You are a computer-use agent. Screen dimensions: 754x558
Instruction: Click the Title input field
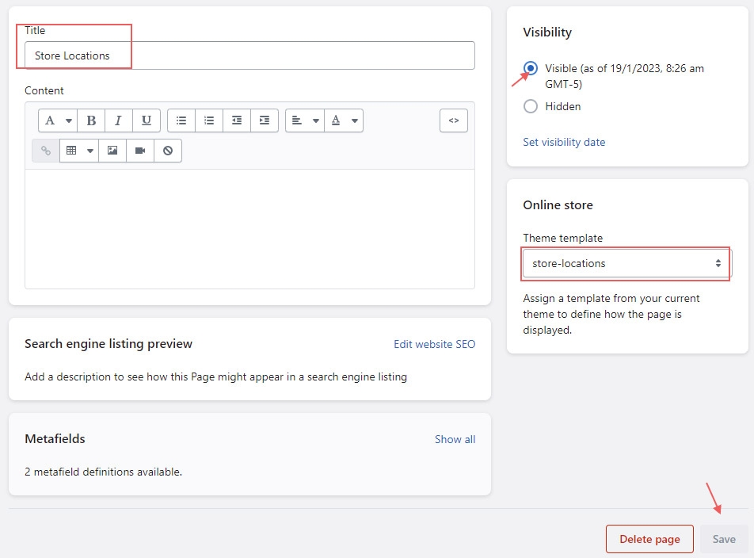click(x=249, y=55)
